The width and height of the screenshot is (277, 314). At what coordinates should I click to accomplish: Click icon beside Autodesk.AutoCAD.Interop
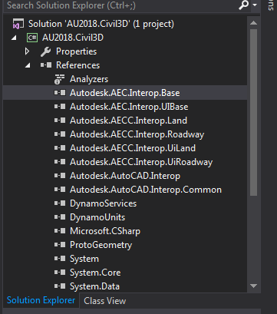60,176
